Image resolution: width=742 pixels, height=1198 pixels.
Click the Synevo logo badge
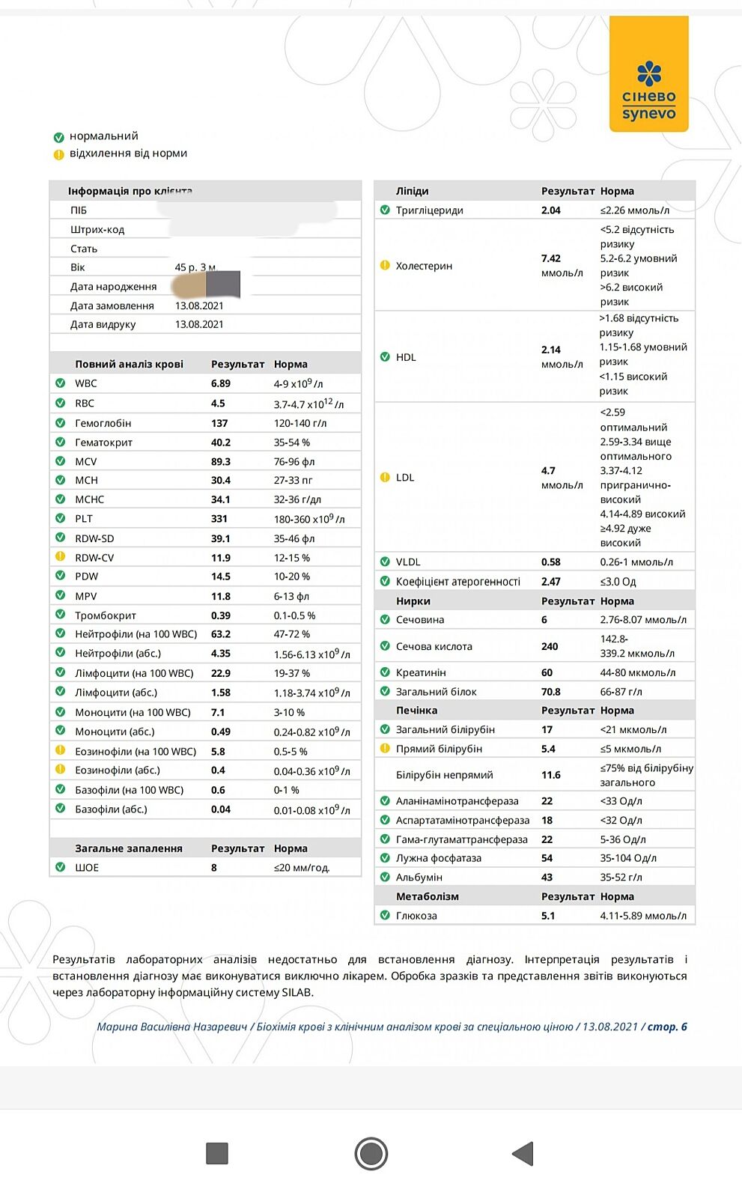(x=648, y=75)
